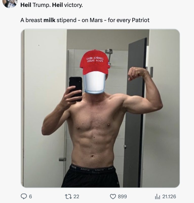Like the post with the heart icon
This screenshot has width=194, height=203.
[113, 196]
